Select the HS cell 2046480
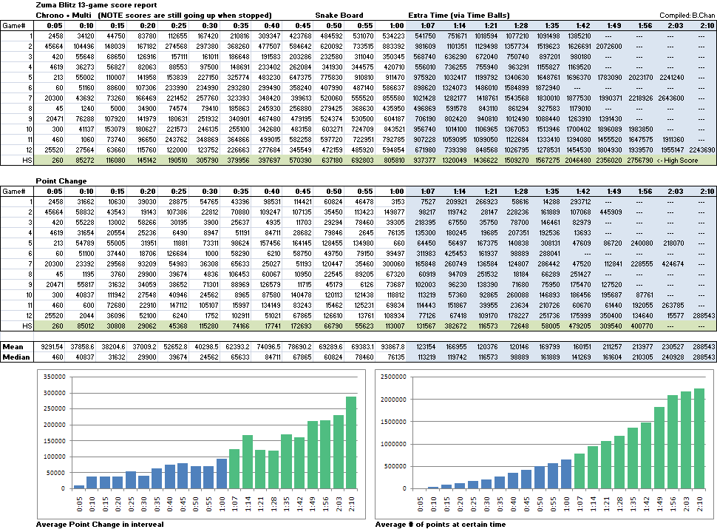 pyautogui.click(x=577, y=161)
